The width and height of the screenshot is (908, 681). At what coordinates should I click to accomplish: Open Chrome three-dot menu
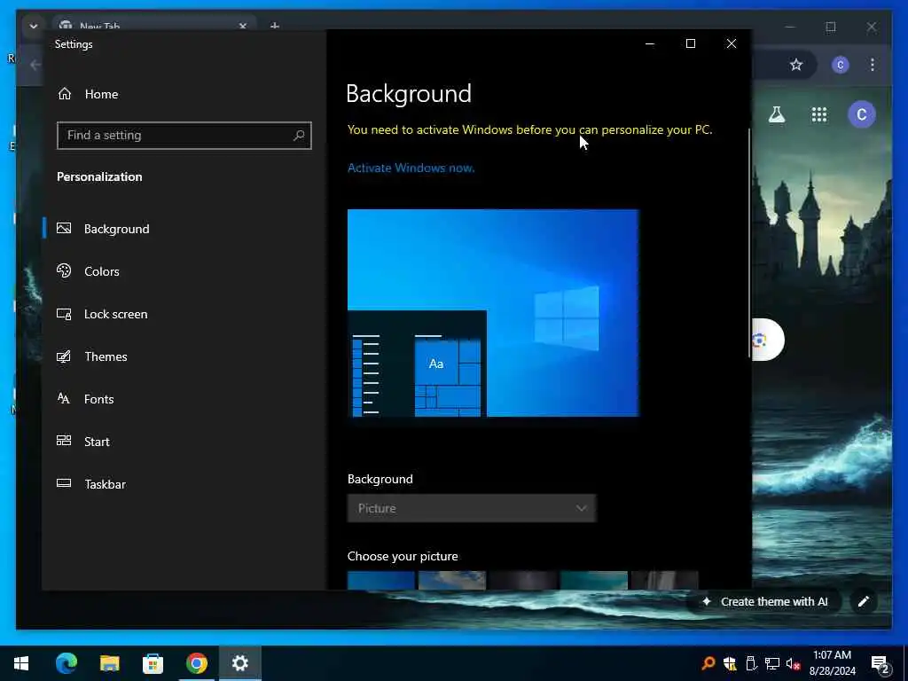coord(873,65)
